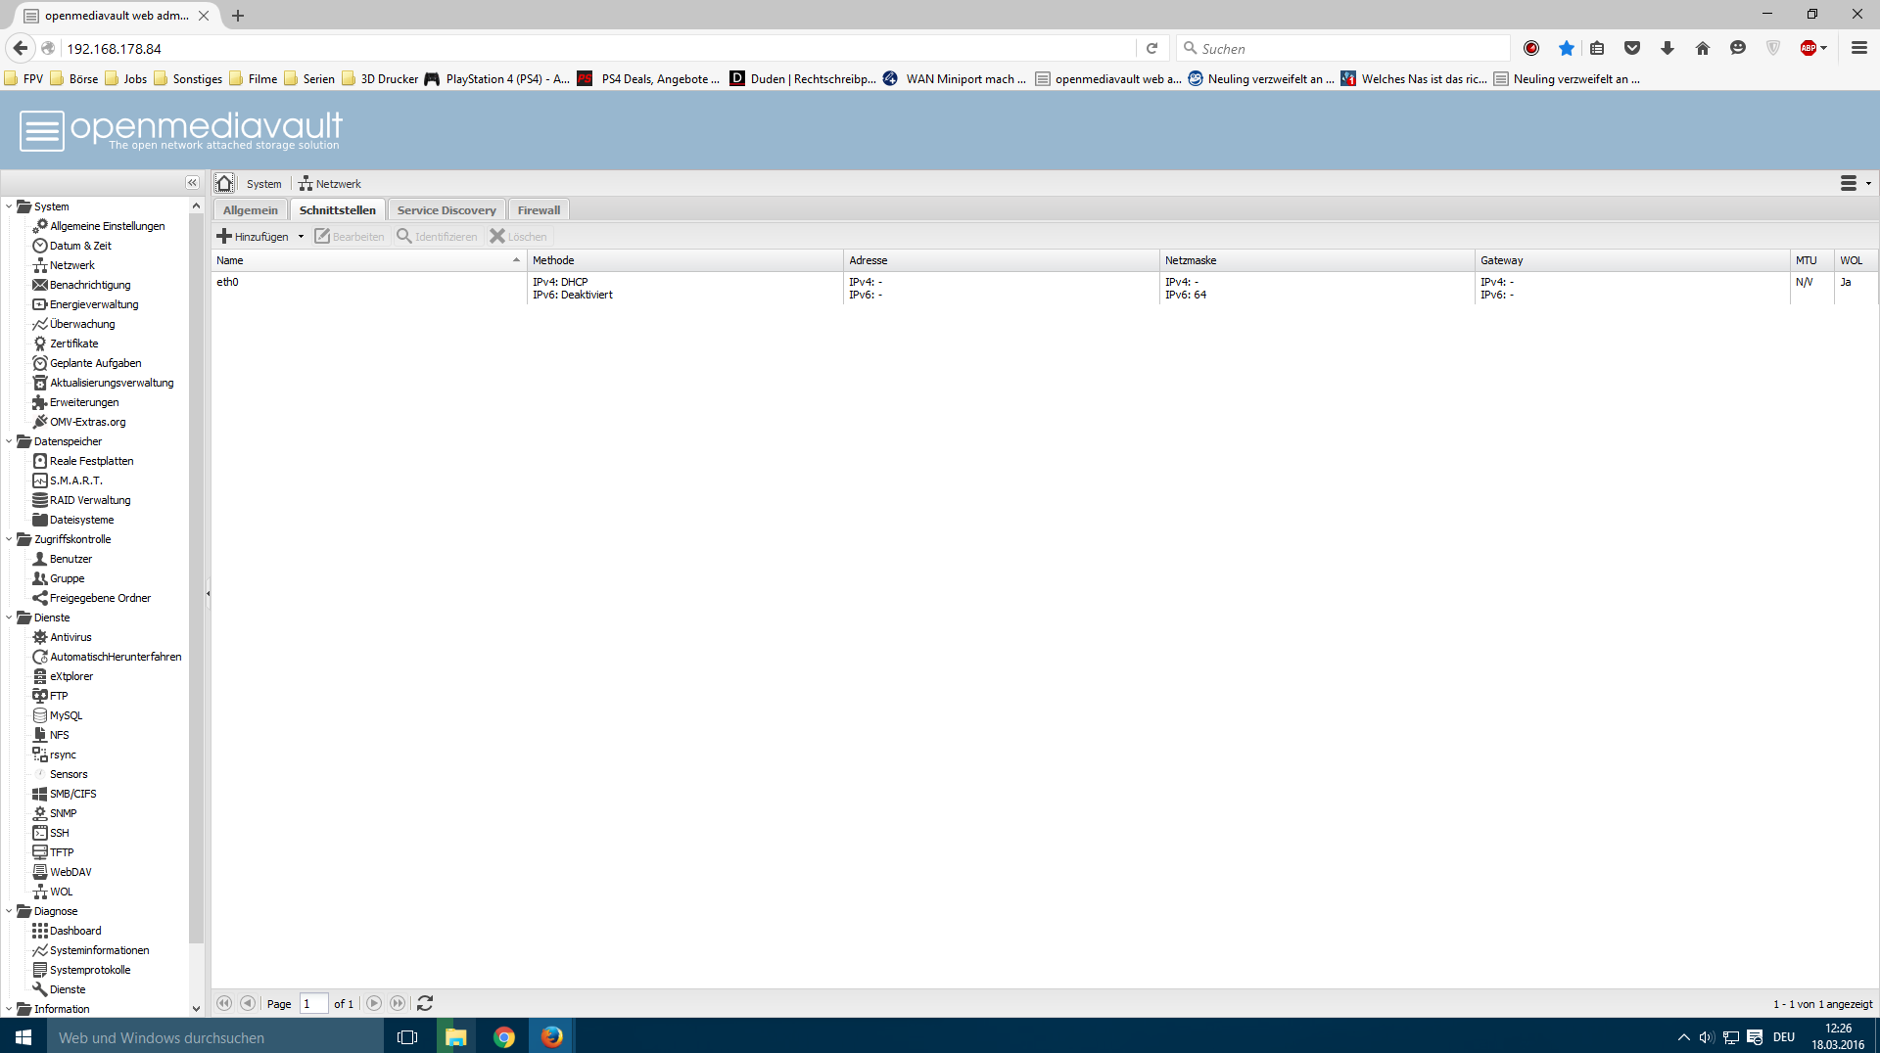Open Chrome from the taskbar
1880x1053 pixels.
pos(504,1037)
